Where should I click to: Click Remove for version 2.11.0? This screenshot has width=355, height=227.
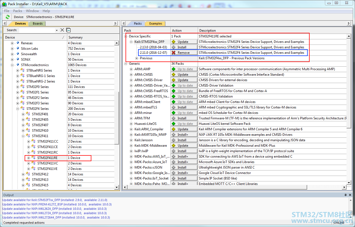coord(184,53)
